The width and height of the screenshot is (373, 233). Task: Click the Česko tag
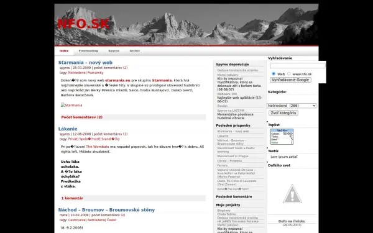tap(111, 220)
